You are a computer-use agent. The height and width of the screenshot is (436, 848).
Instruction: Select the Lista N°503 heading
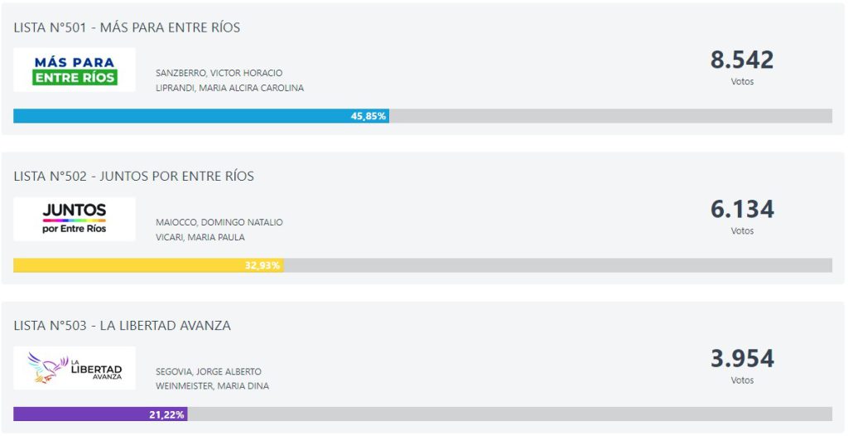[x=123, y=326]
